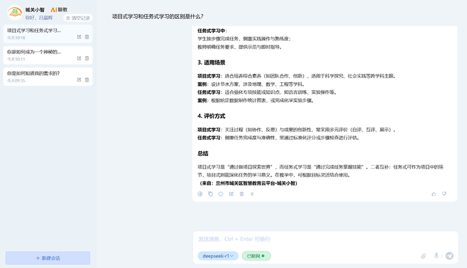Copy the AI response with the copy icon
Viewport: 467px width, 268px height.
click(x=210, y=194)
